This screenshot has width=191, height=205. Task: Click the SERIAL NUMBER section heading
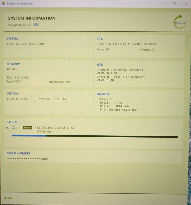point(18,153)
